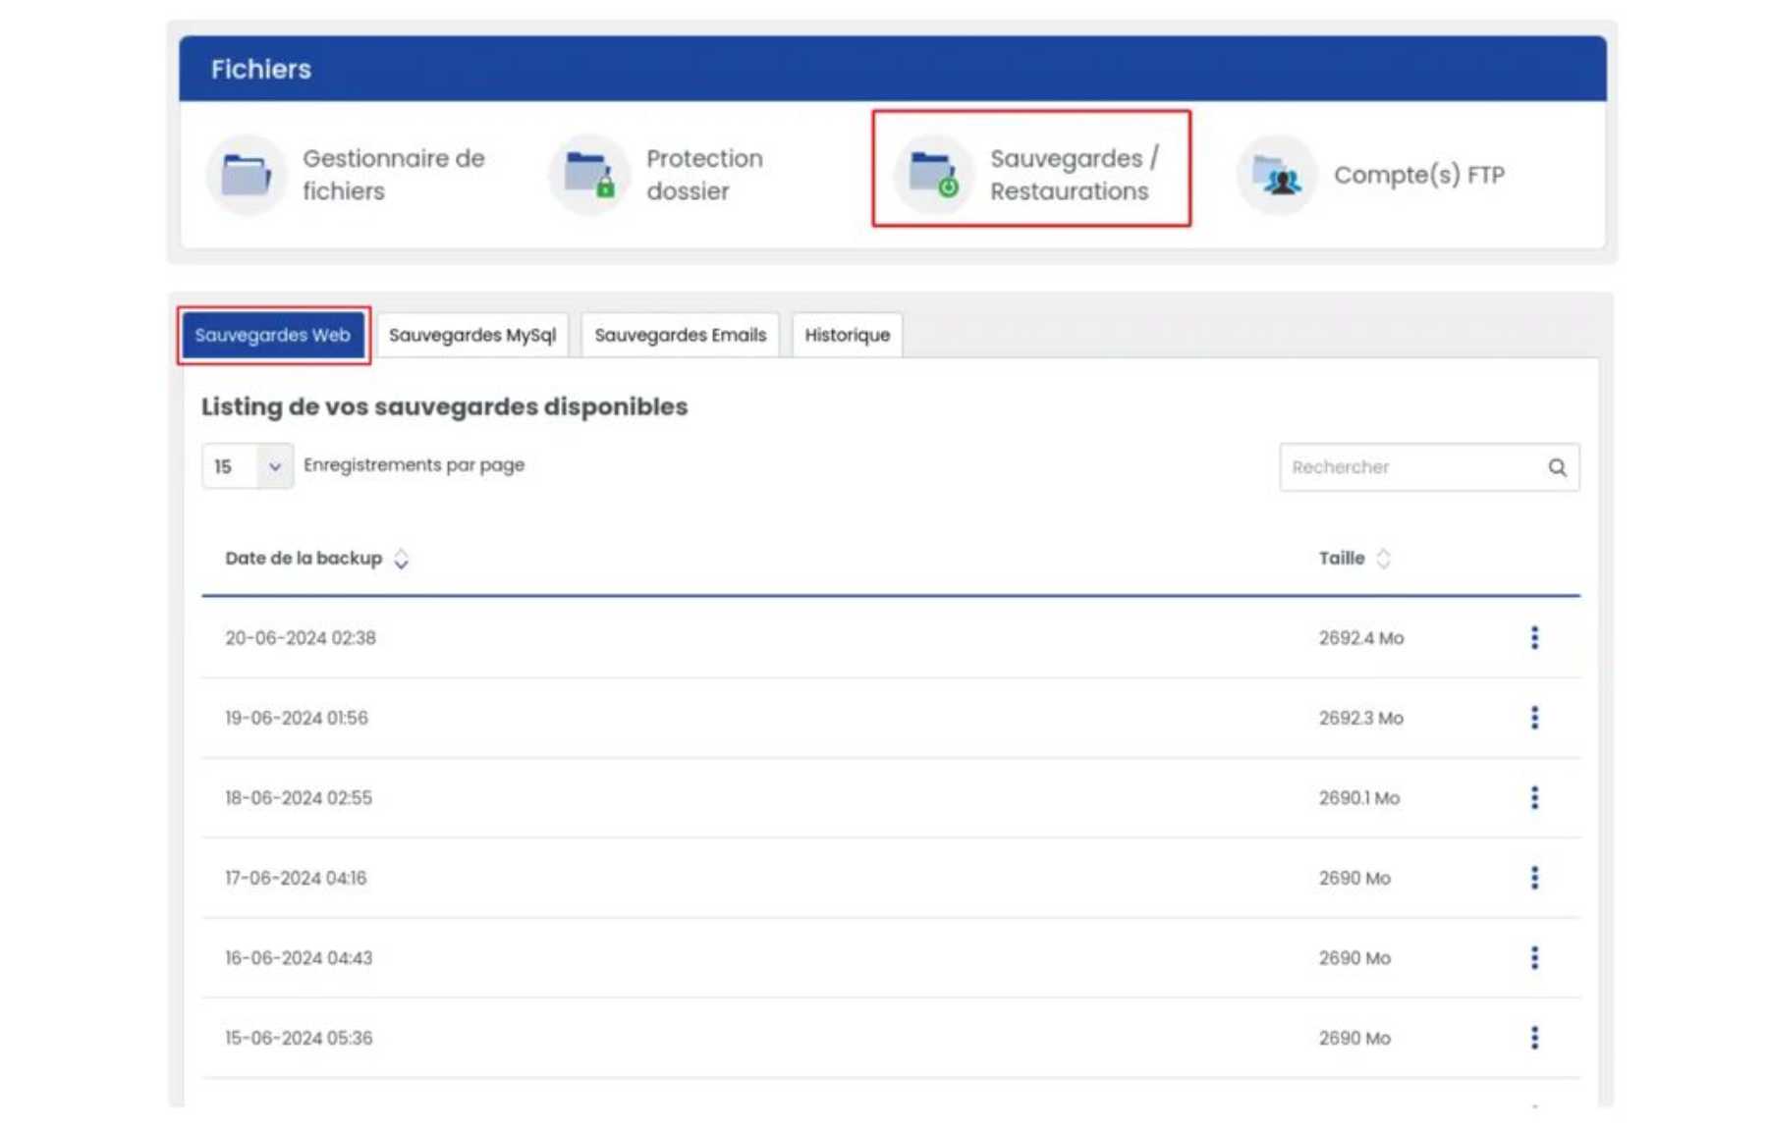Open the Historique tab
This screenshot has width=1768, height=1131.
[x=848, y=335]
